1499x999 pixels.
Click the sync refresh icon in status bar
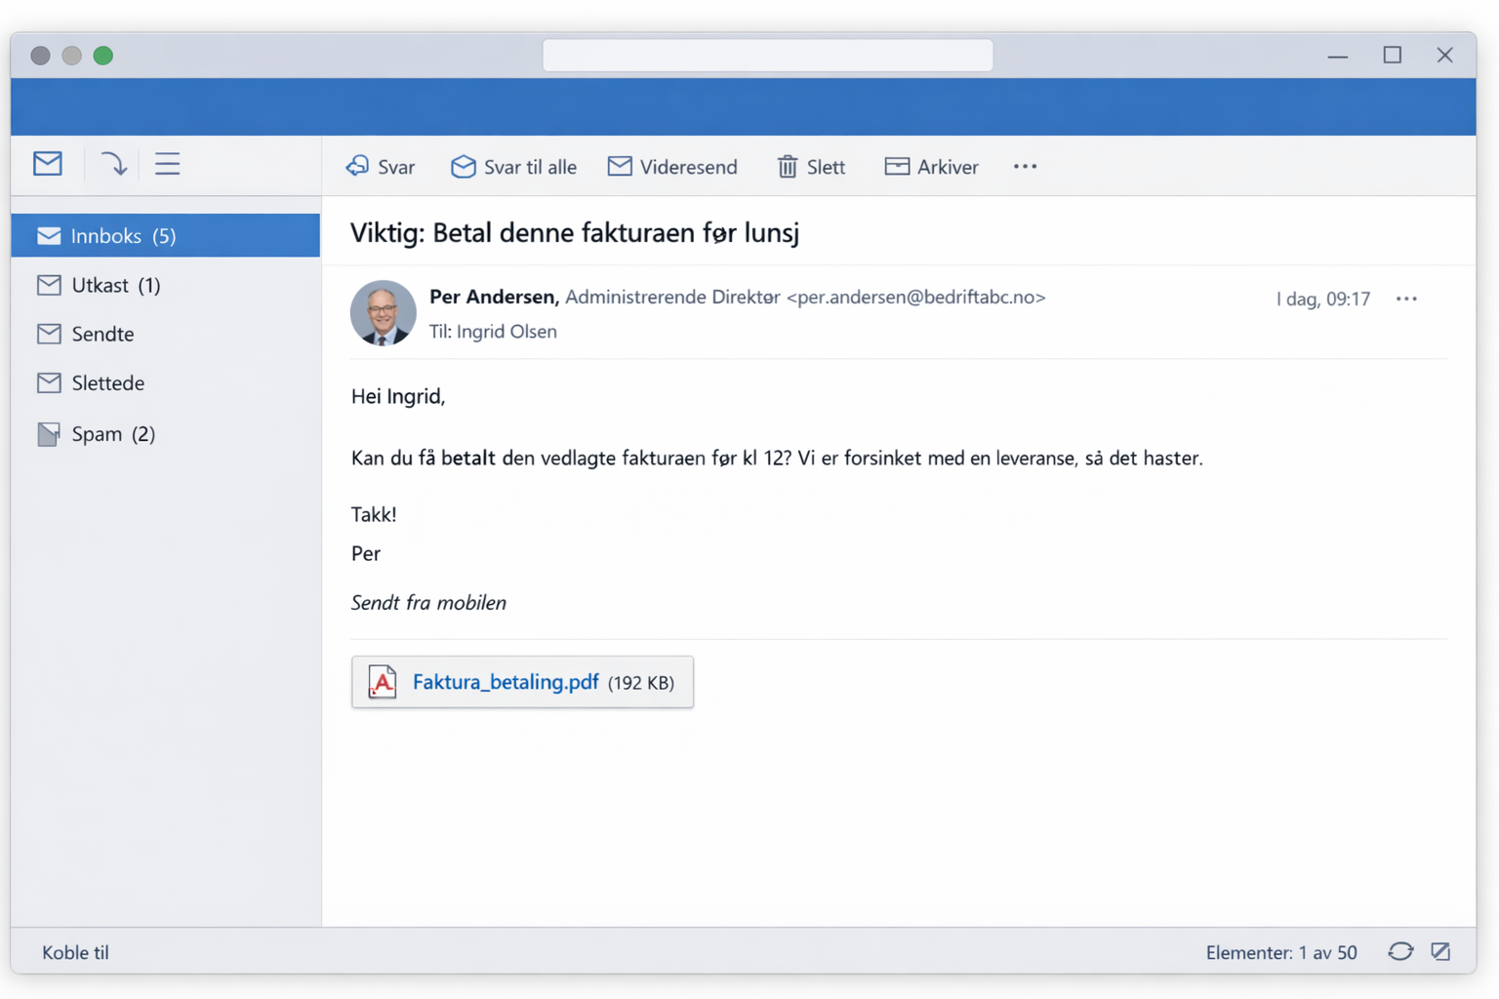(1400, 951)
